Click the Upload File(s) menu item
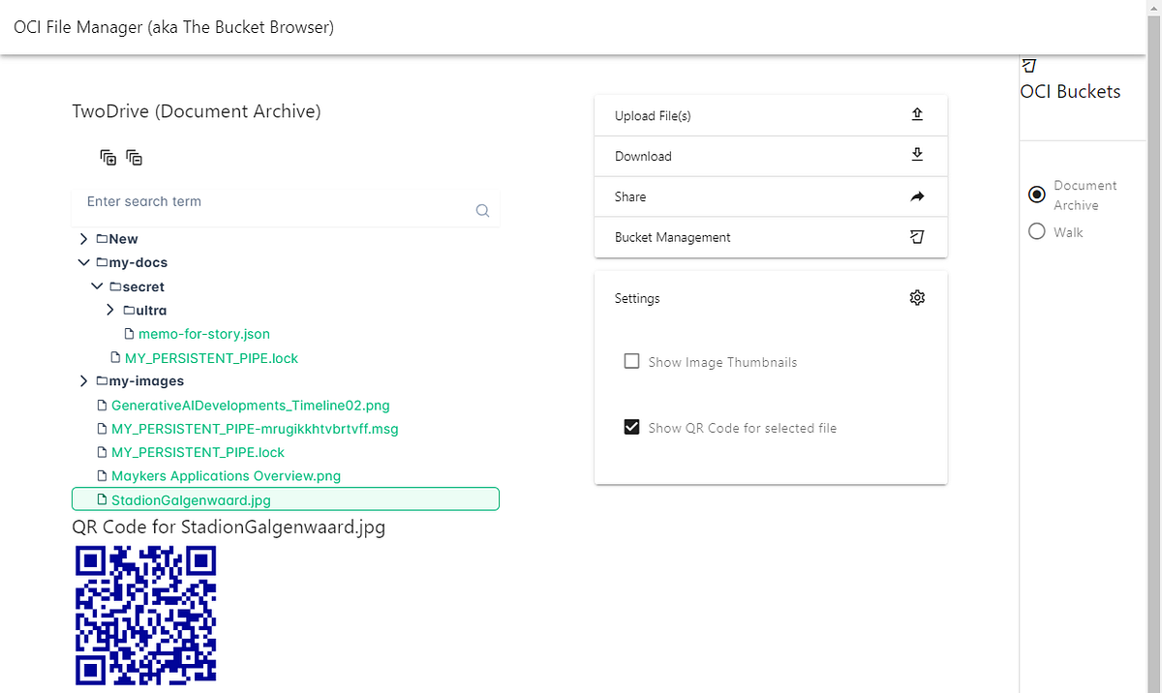The image size is (1162, 693). [x=653, y=116]
